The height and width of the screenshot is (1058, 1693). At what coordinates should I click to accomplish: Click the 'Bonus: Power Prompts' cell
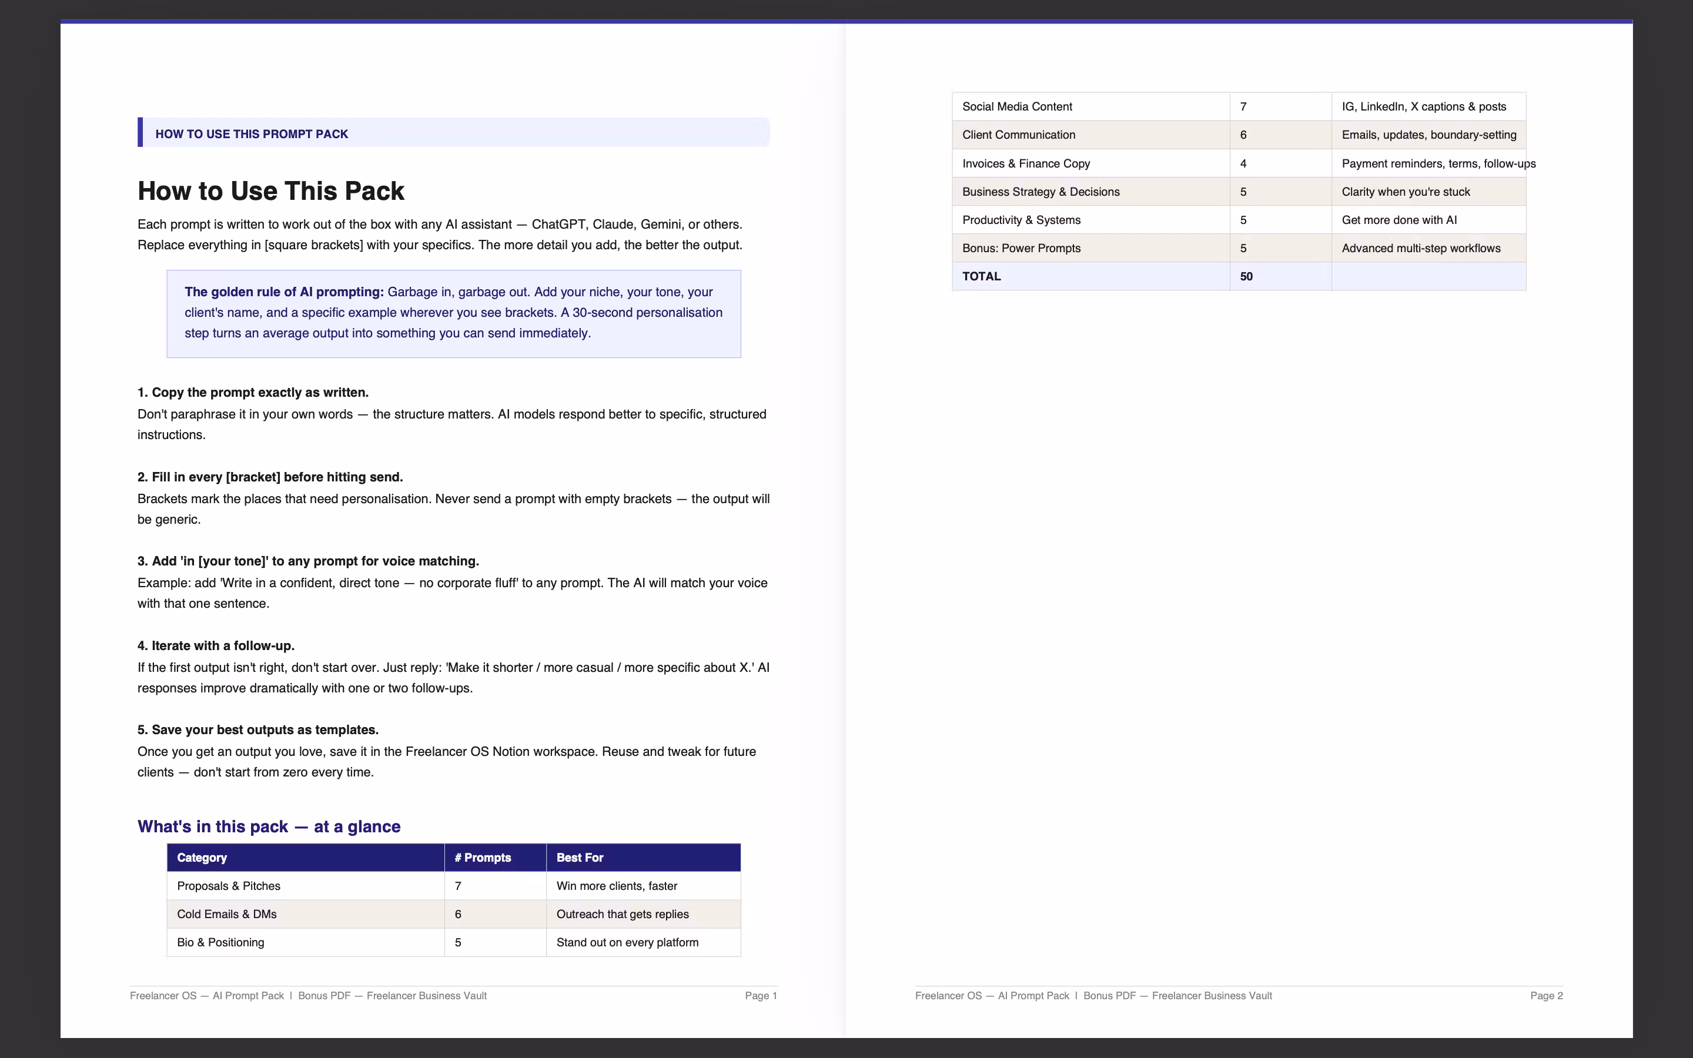click(x=1090, y=249)
